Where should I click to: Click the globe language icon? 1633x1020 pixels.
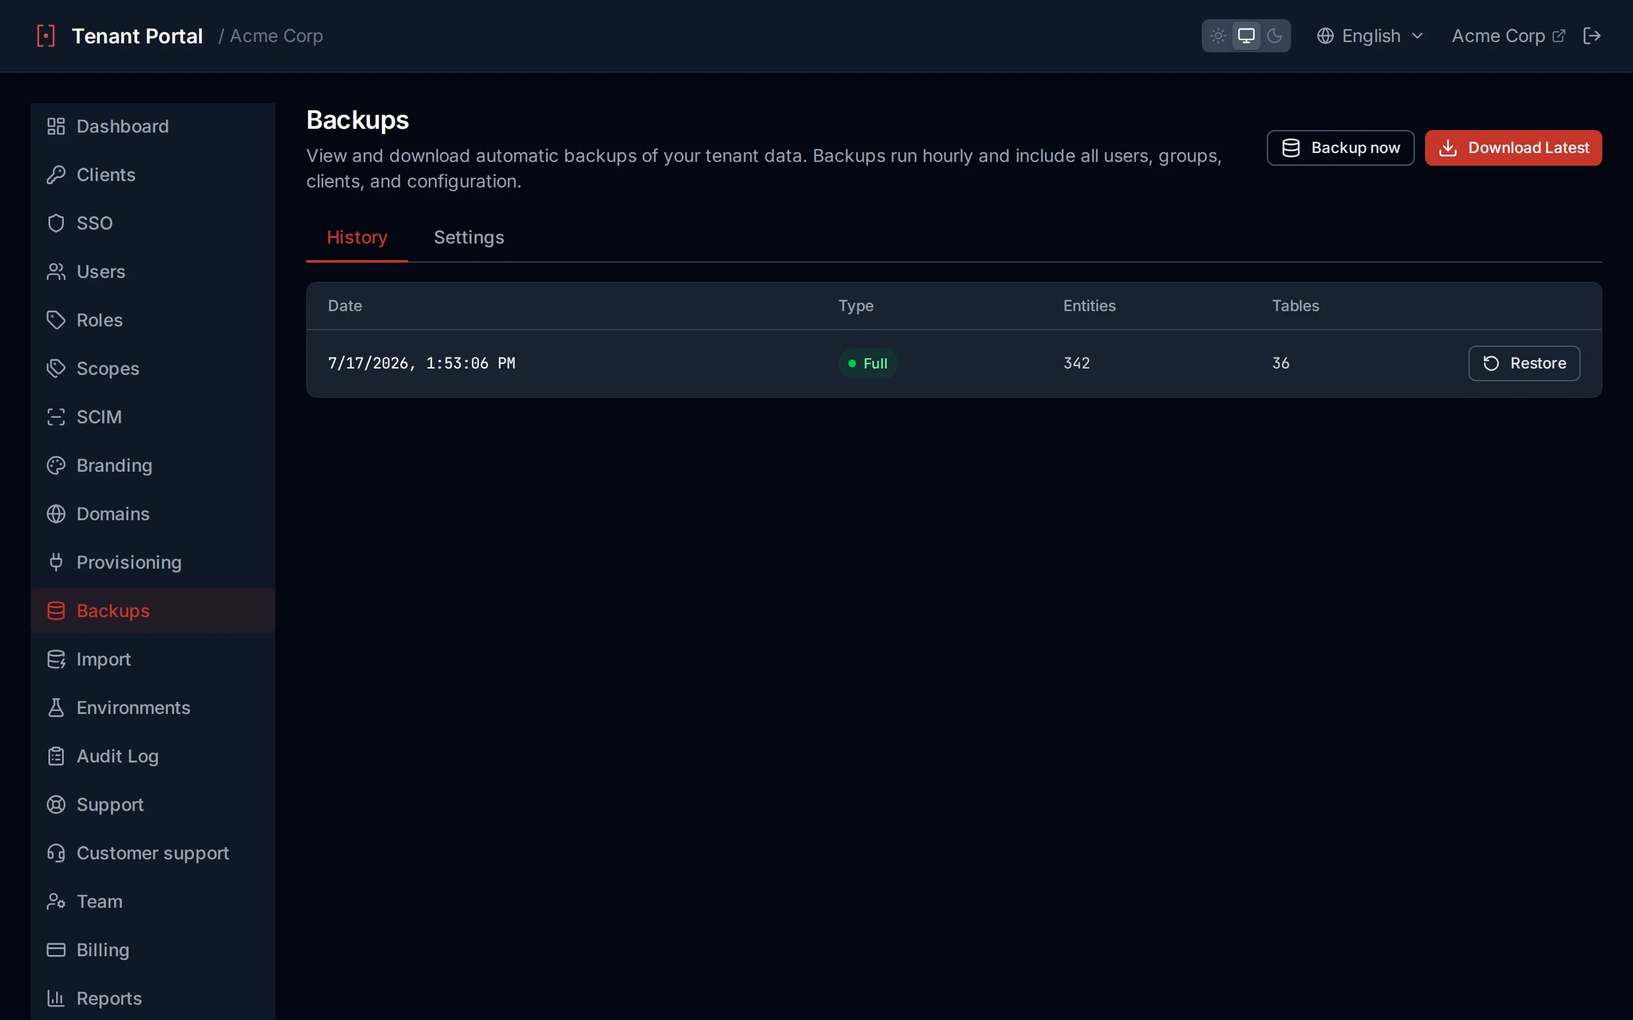[x=1326, y=36]
